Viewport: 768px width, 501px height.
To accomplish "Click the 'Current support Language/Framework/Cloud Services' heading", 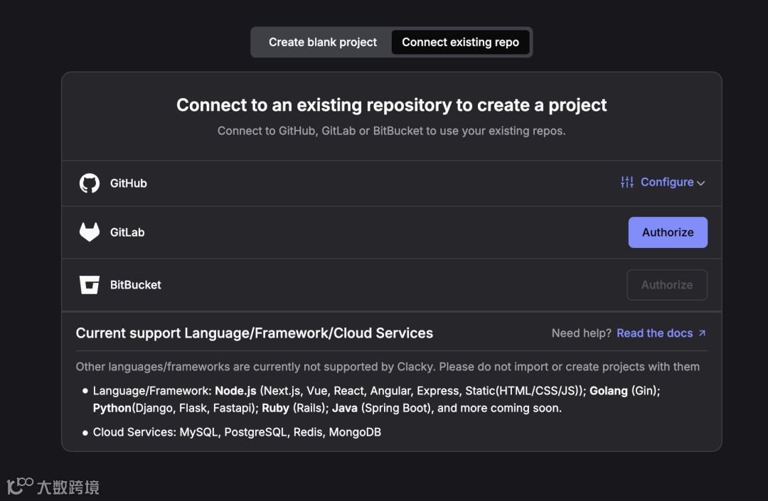I will (255, 333).
